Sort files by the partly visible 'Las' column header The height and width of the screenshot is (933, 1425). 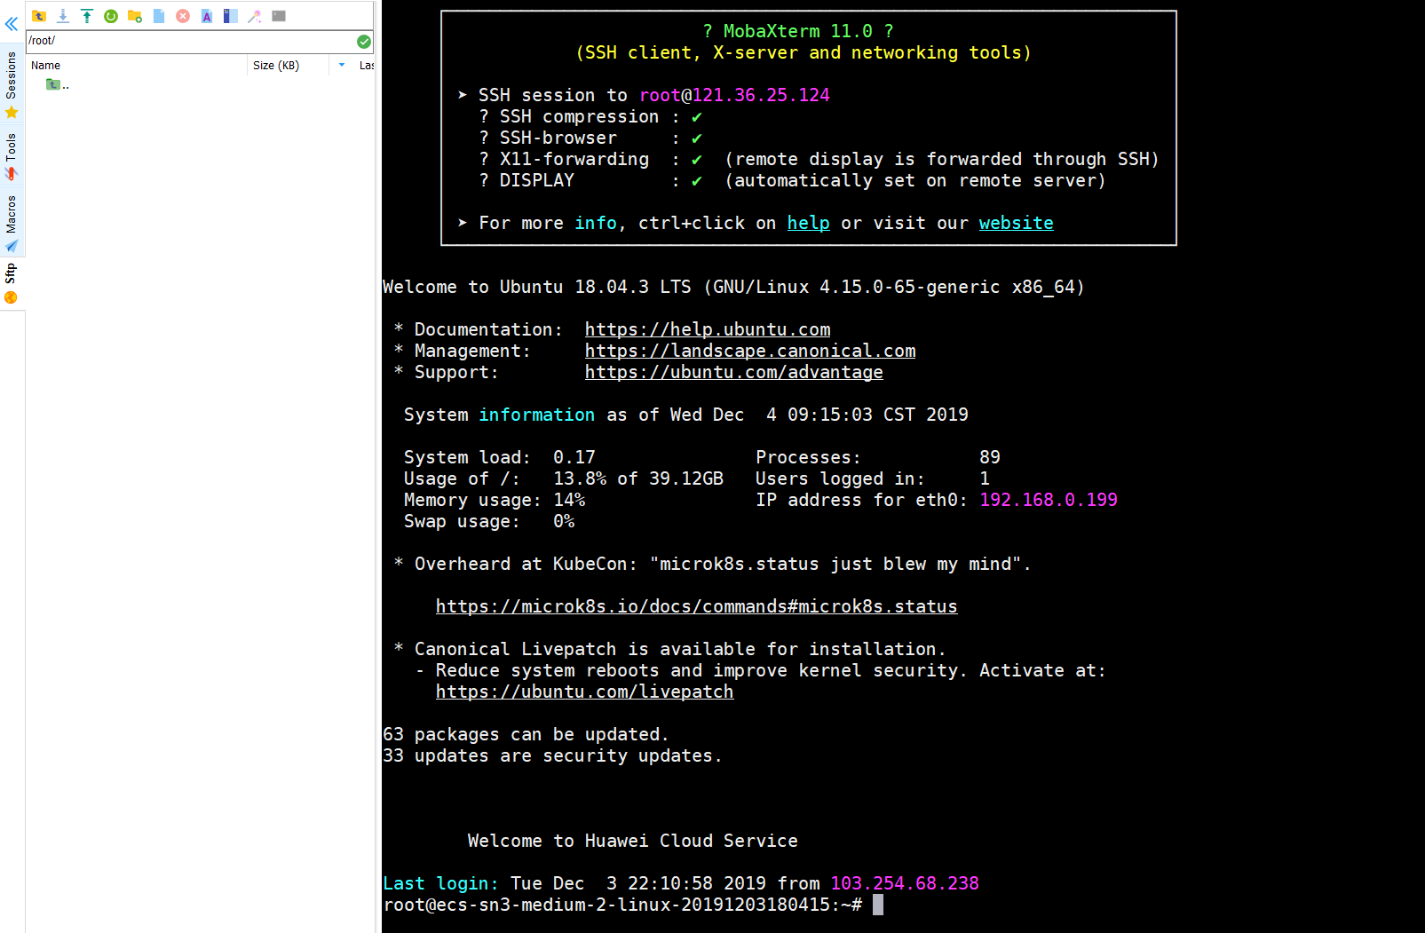366,66
